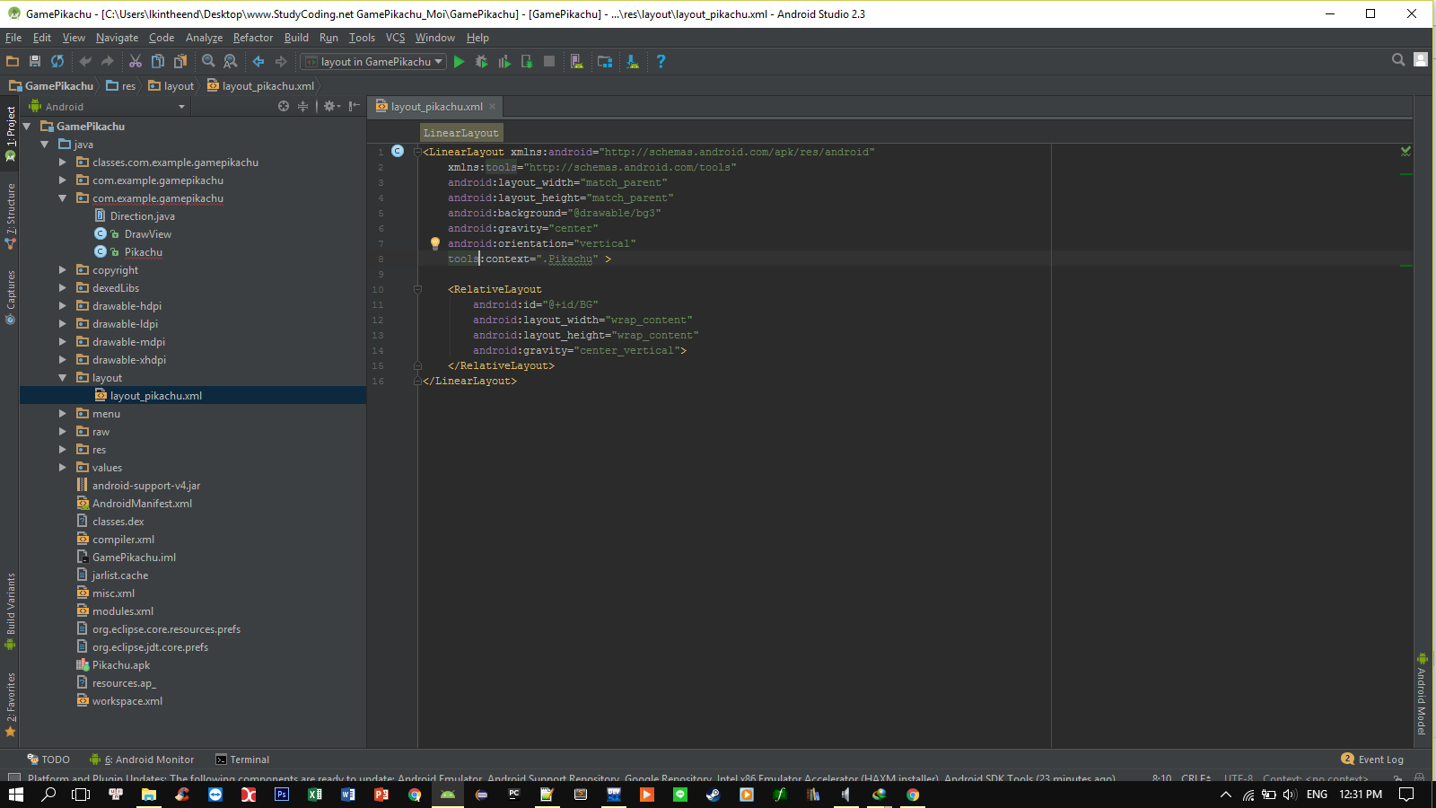Select AndroidManifest.xml in project tree
Screen dimensions: 1436x808
pos(142,504)
